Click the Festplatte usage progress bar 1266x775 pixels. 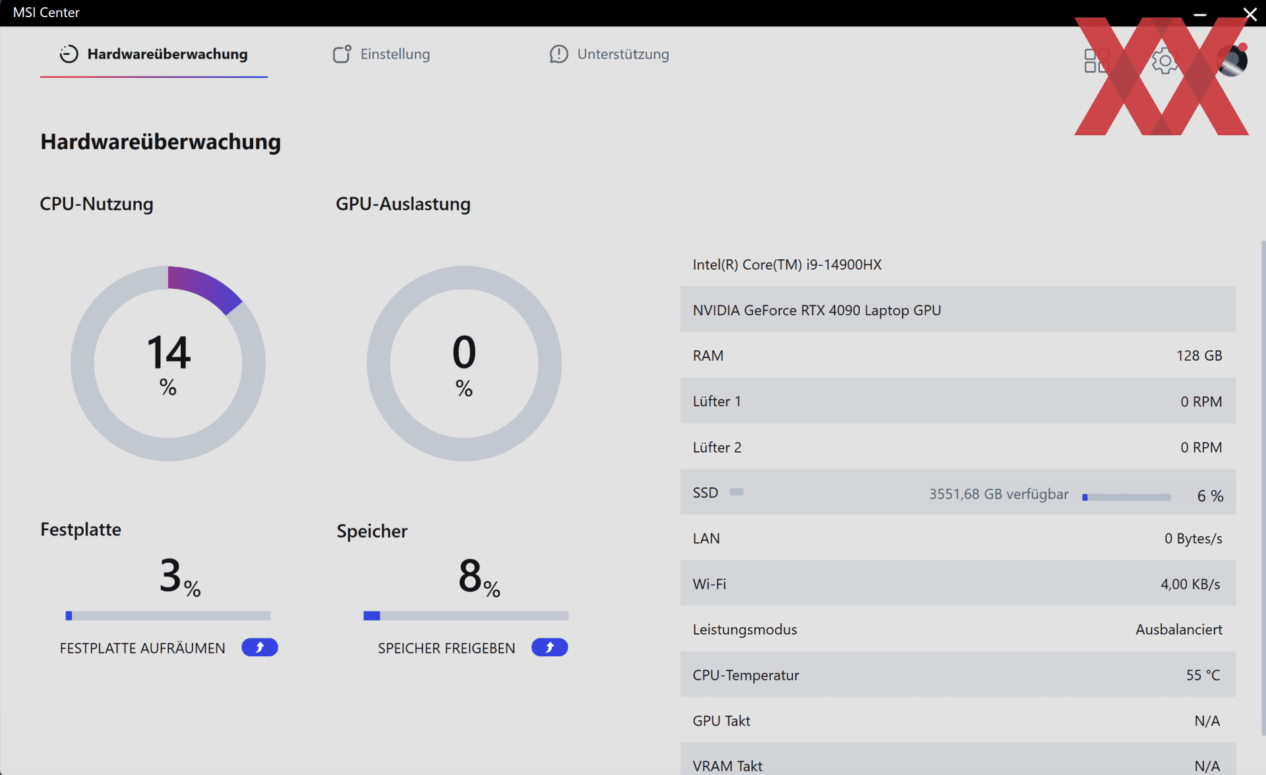(168, 616)
